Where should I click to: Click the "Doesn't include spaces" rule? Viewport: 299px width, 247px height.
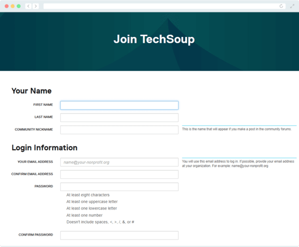[100, 222]
